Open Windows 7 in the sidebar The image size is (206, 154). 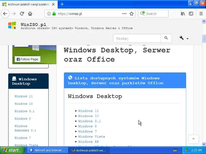pyautogui.click(x=23, y=138)
